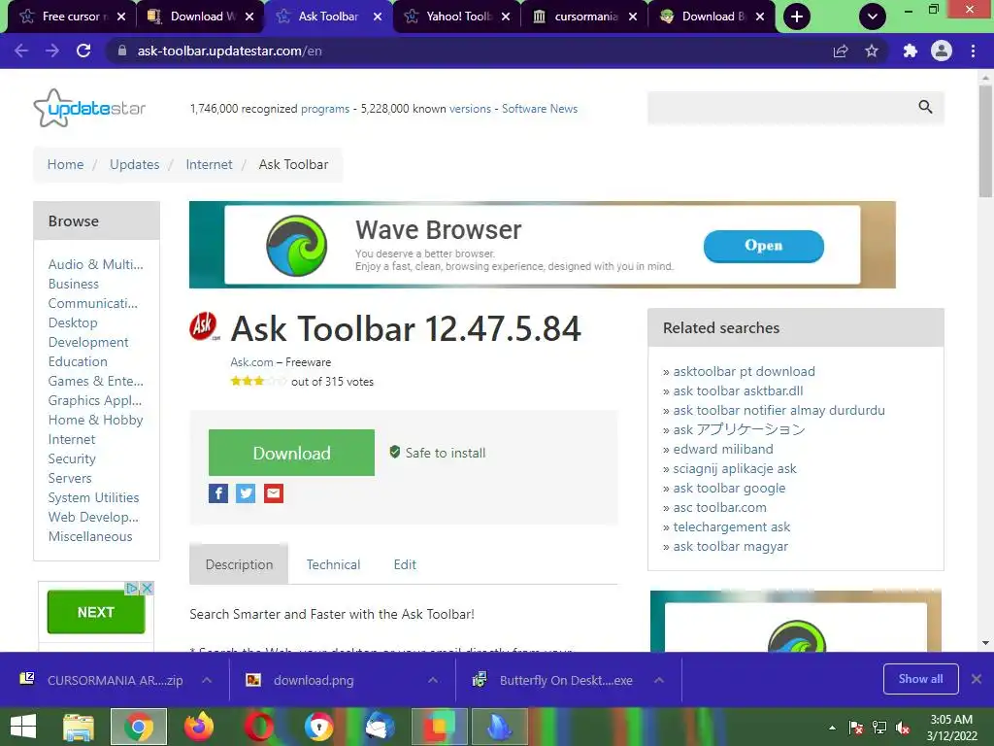Open Opera from the taskbar

(258, 727)
